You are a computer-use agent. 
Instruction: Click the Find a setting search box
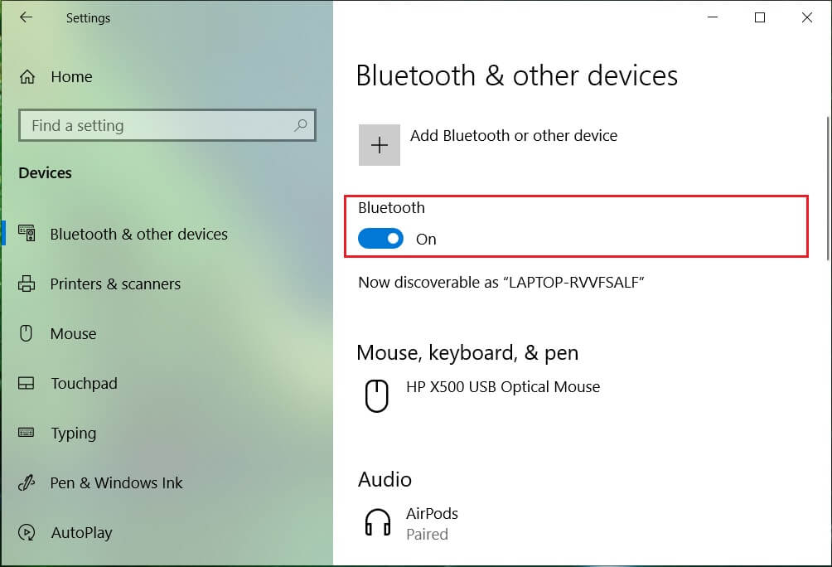pyautogui.click(x=167, y=125)
